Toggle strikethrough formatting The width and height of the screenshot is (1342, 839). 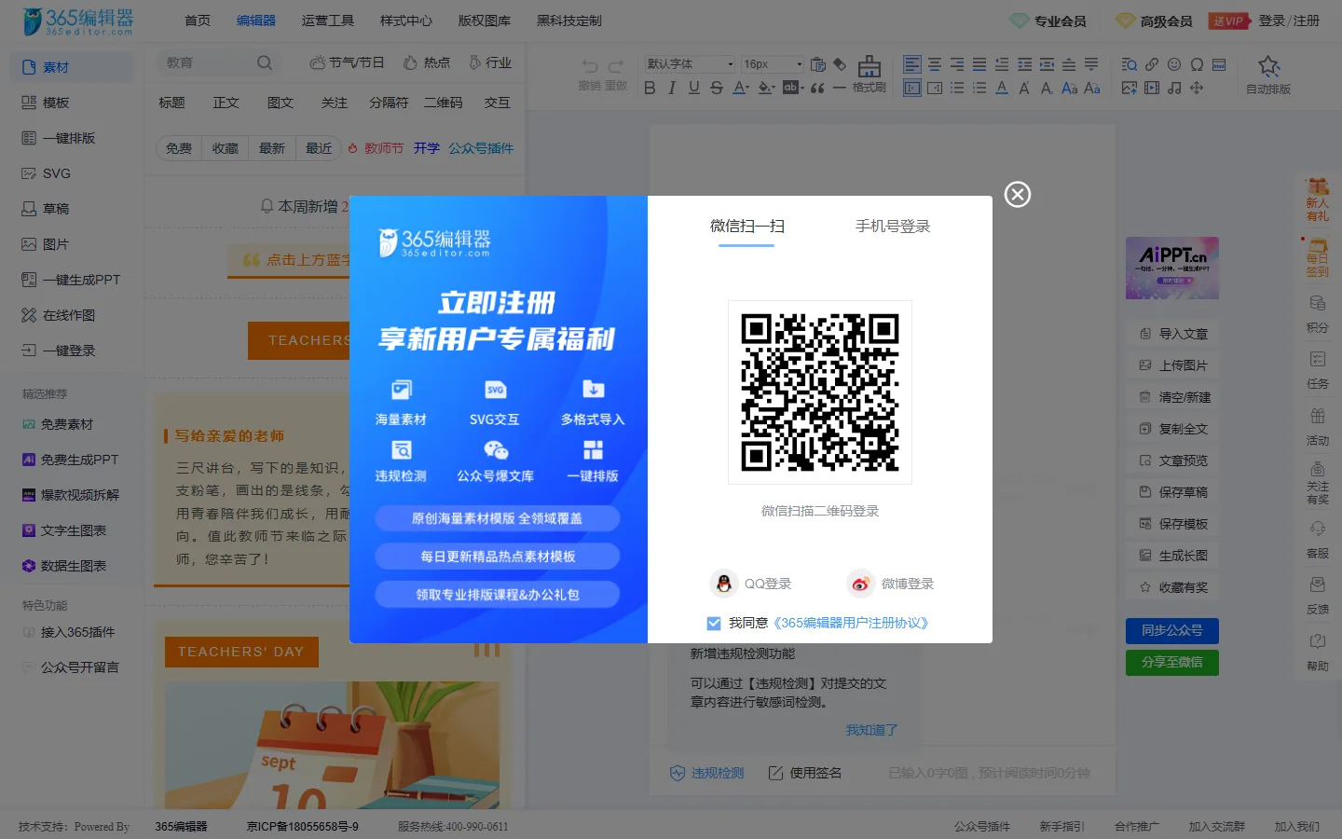[716, 88]
